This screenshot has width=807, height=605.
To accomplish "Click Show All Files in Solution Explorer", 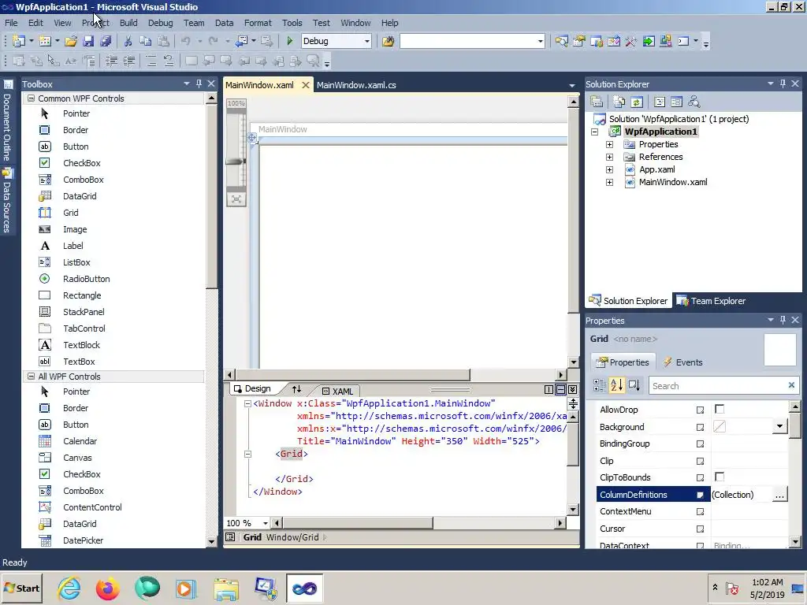I will [x=619, y=102].
